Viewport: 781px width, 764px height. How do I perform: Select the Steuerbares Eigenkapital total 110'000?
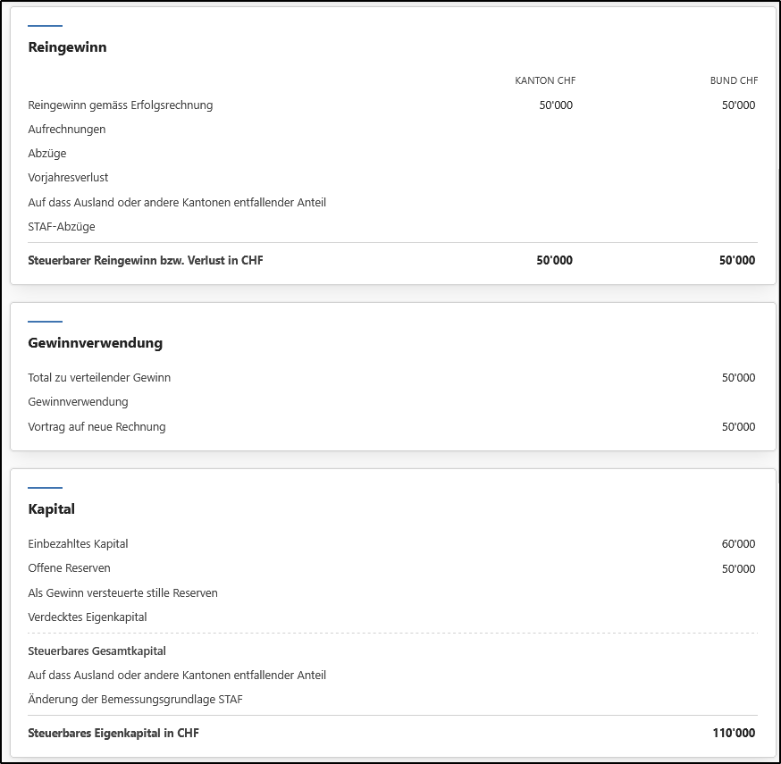(734, 733)
